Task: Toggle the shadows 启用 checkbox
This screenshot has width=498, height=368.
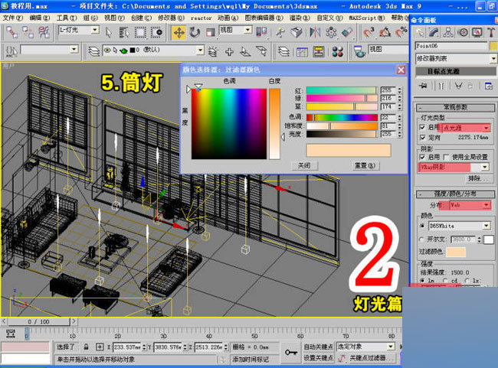Action: pos(422,157)
